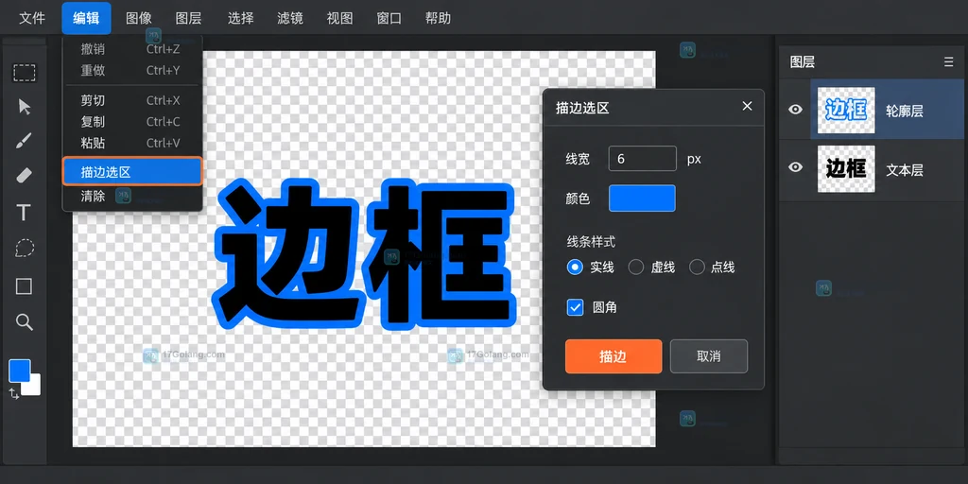Select the rectangular marquee tool
968x484 pixels.
pyautogui.click(x=24, y=73)
